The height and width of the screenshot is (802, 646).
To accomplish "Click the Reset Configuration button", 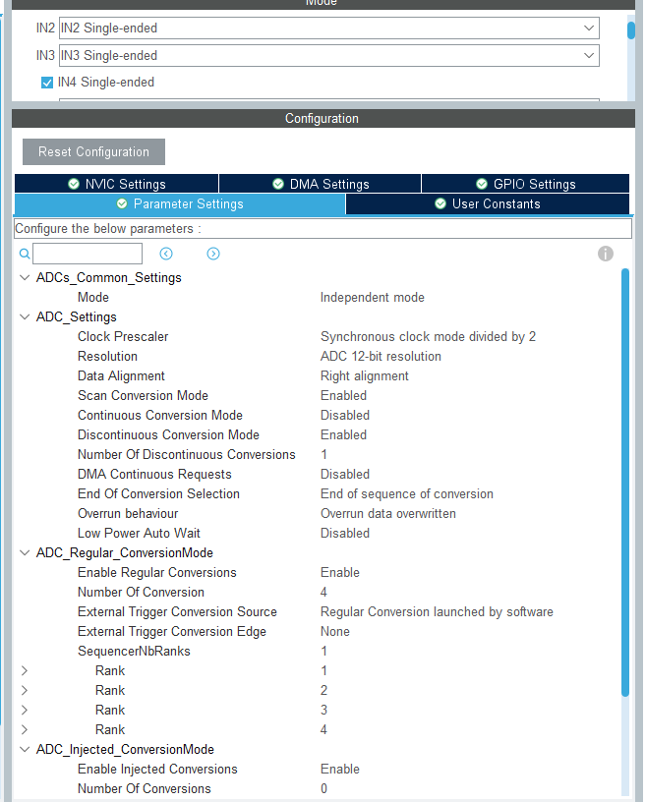I will click(x=93, y=152).
